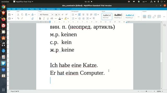Open the Format menu
This screenshot has height=93, width=167.
(26, 9)
